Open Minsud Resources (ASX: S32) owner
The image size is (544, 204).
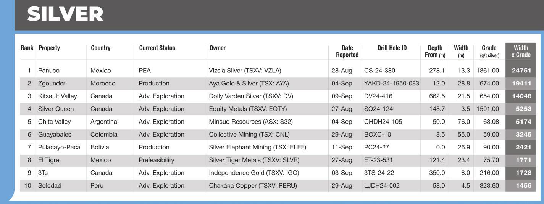tap(250, 122)
